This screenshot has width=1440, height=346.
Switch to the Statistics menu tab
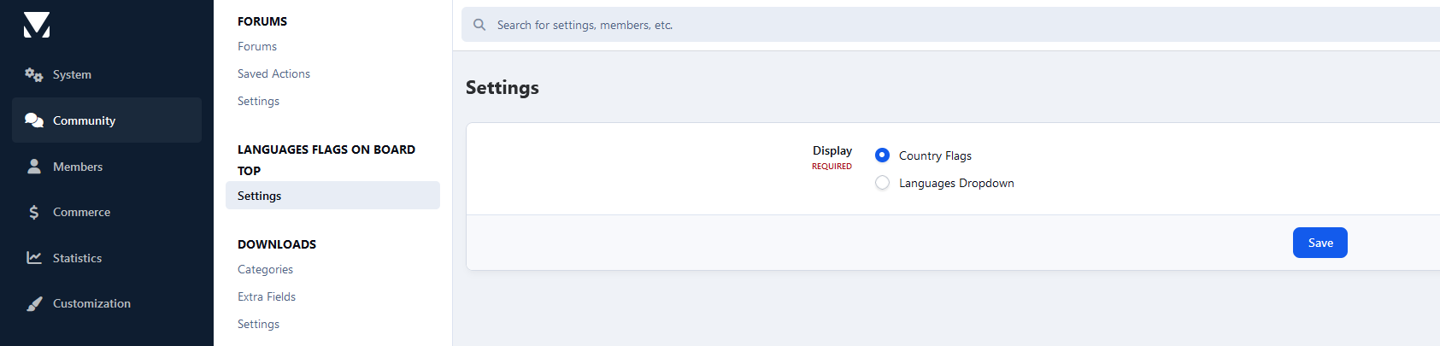click(77, 258)
